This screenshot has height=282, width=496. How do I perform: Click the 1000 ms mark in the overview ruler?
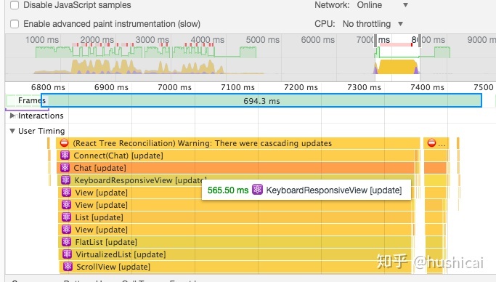click(x=42, y=40)
